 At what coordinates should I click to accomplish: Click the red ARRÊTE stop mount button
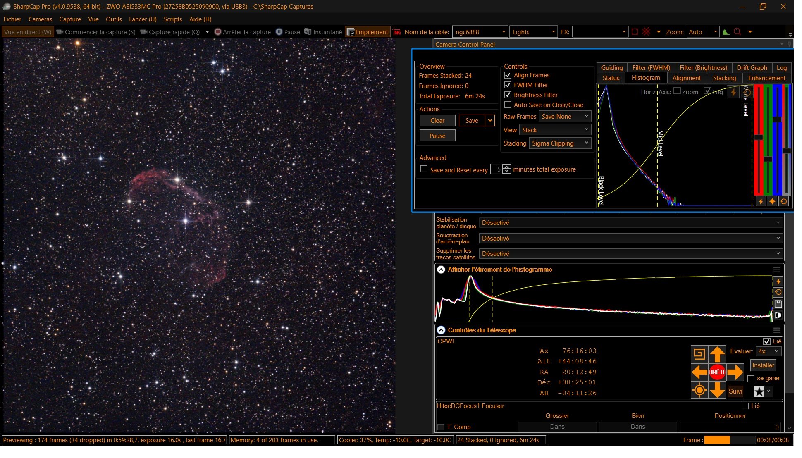click(717, 372)
